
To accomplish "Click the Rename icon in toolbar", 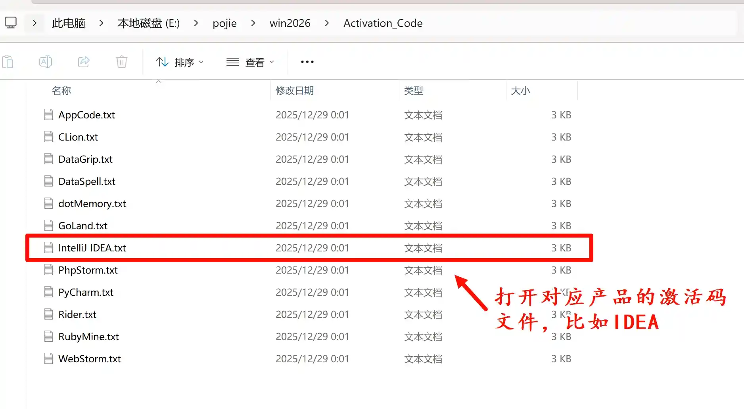I will pyautogui.click(x=46, y=62).
